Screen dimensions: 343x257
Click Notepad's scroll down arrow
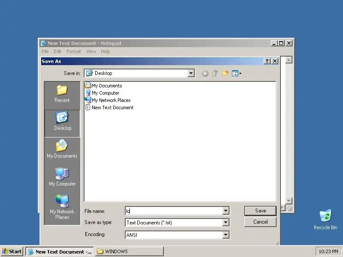coord(289,200)
